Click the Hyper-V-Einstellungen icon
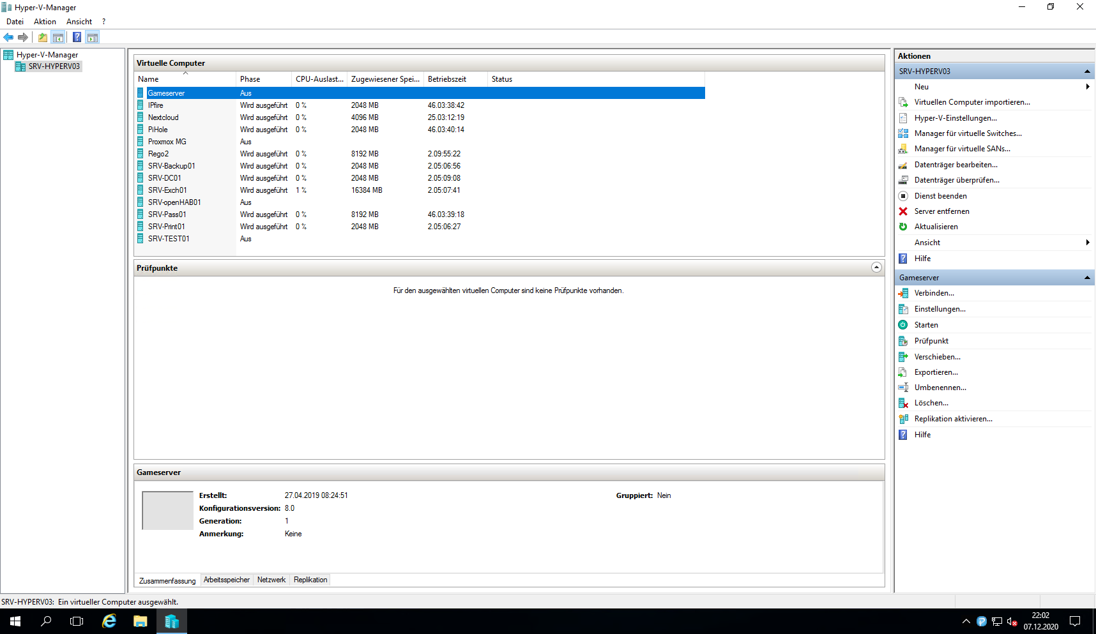Screen dimensions: 1096x634 [x=903, y=118]
